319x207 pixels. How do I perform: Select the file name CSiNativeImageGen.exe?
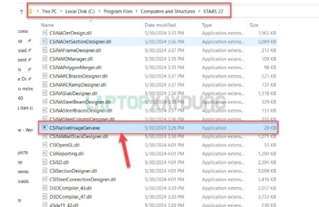(74, 128)
